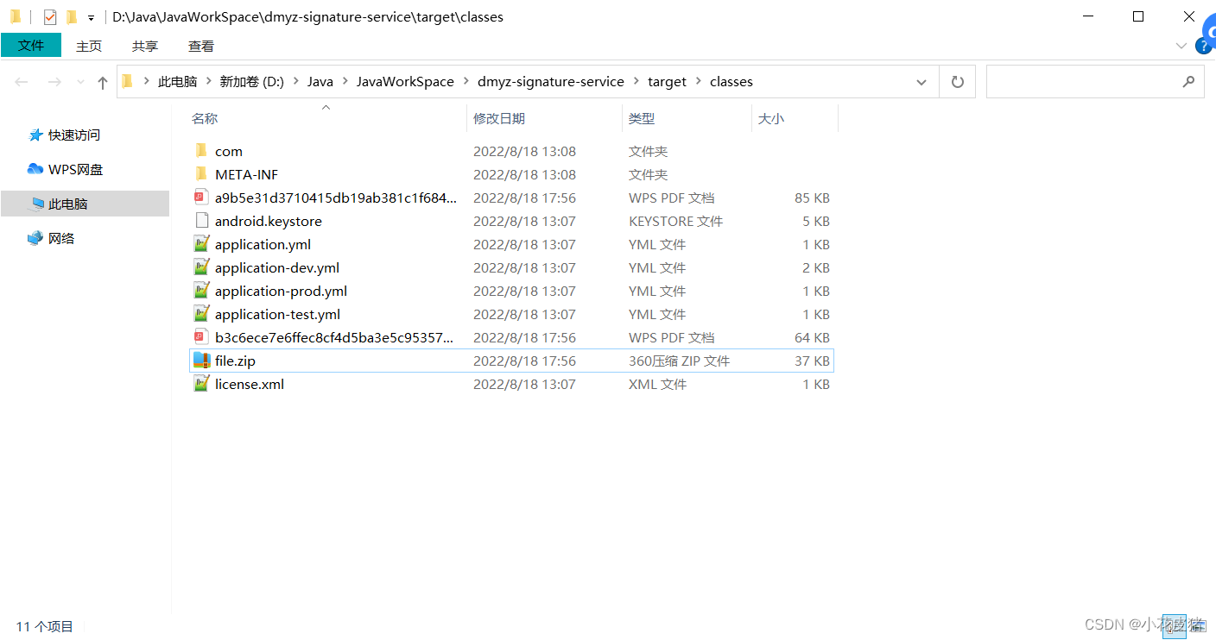Go back with the left arrow

click(x=22, y=82)
